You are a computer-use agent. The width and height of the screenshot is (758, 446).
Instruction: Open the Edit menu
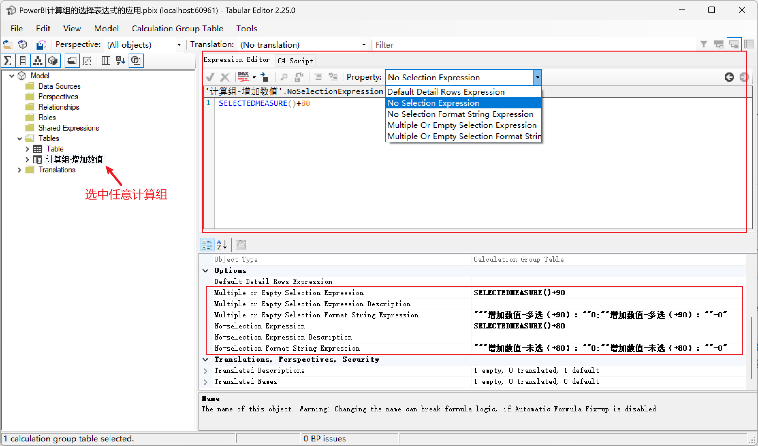(x=43, y=28)
